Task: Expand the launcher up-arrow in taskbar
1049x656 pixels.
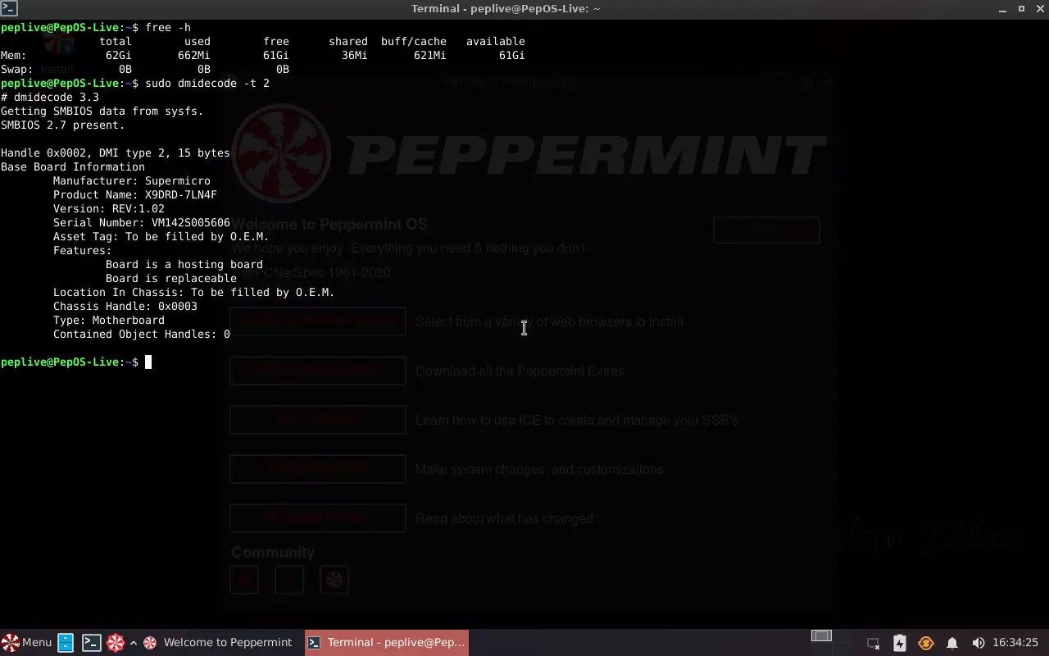Action: point(134,643)
